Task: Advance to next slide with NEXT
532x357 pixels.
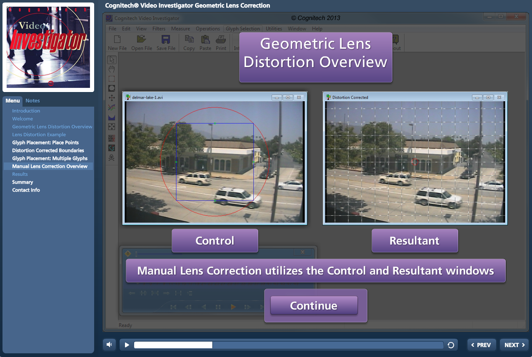Action: 514,345
